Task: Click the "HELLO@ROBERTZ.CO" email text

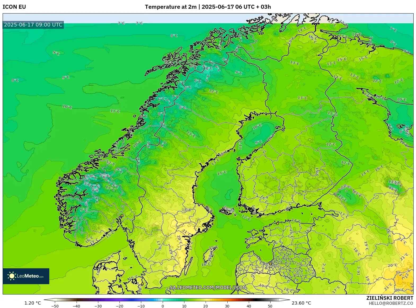Action: tap(391, 303)
